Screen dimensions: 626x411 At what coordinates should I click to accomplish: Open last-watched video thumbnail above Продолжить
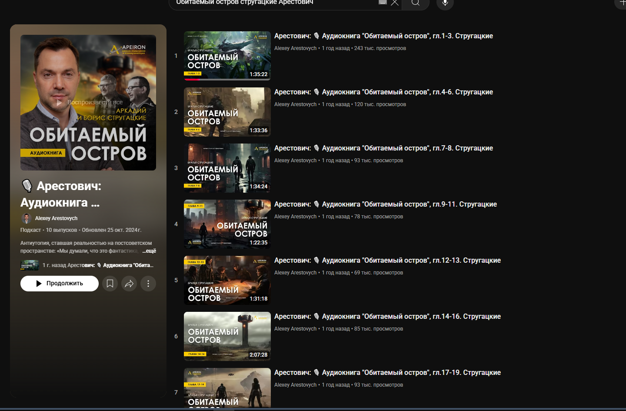pyautogui.click(x=30, y=265)
